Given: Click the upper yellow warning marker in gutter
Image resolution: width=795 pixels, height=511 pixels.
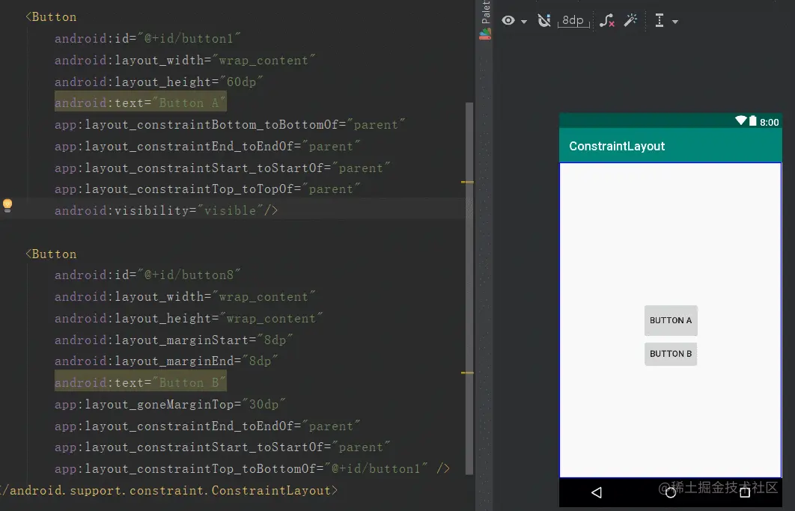Looking at the screenshot, I should [x=467, y=182].
